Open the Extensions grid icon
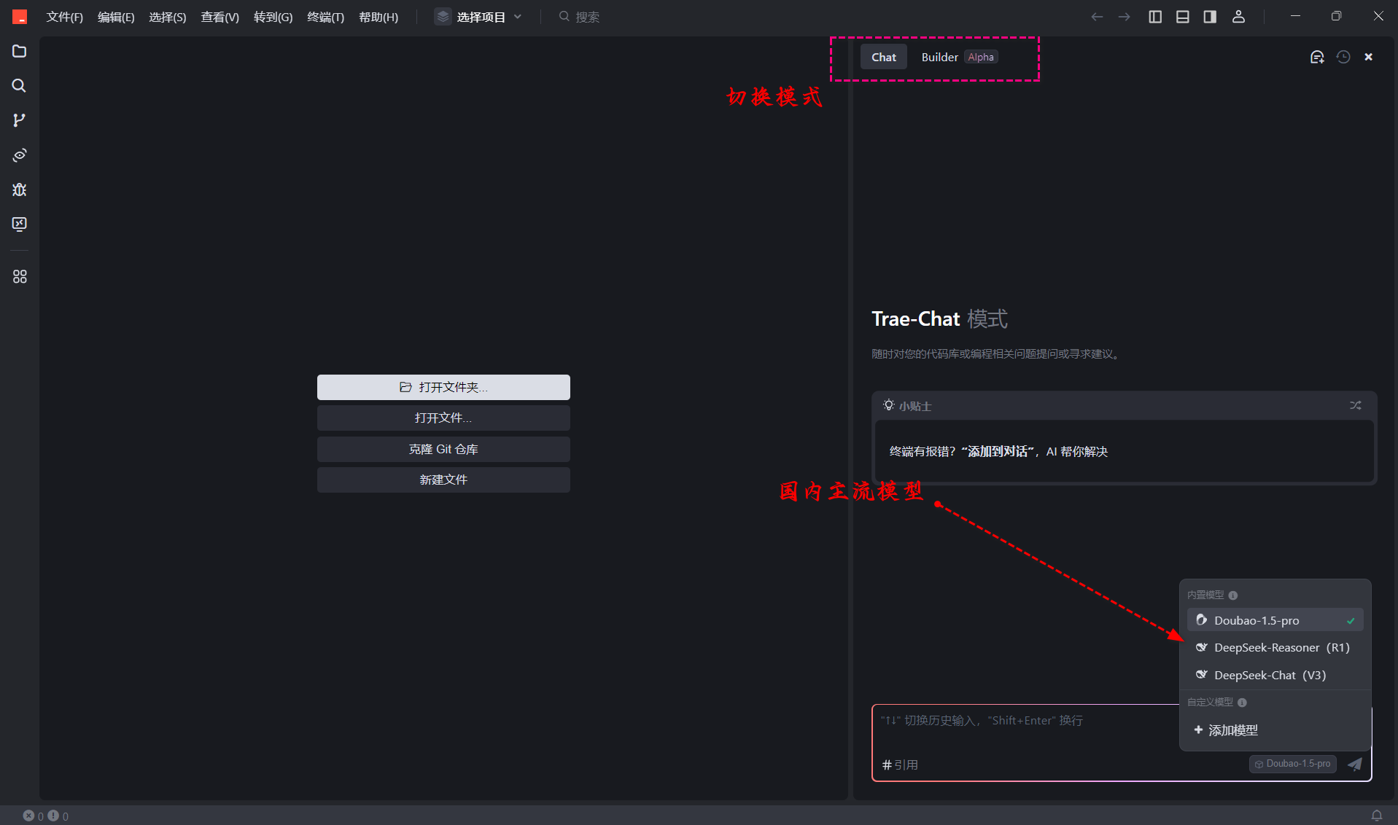Screen dimensions: 1398x825 tap(20, 277)
